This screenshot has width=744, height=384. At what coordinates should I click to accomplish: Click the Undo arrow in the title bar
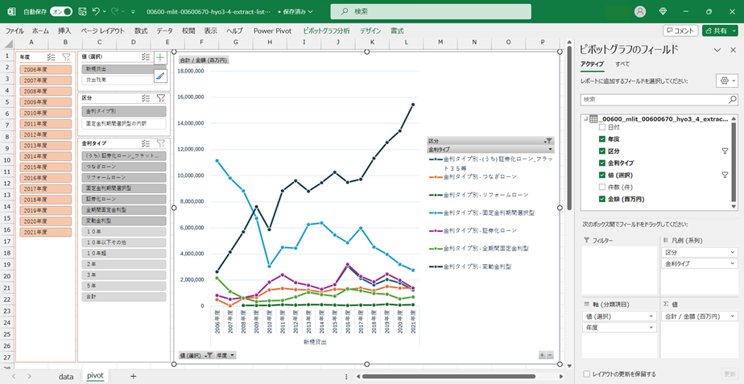coord(97,12)
